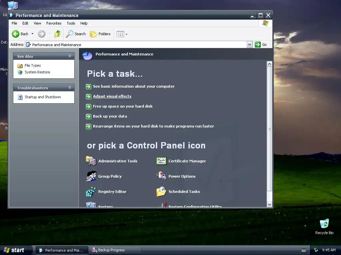Click the vertical scrollbar thumb
Viewport: 341px width, 255px height.
pos(269,129)
